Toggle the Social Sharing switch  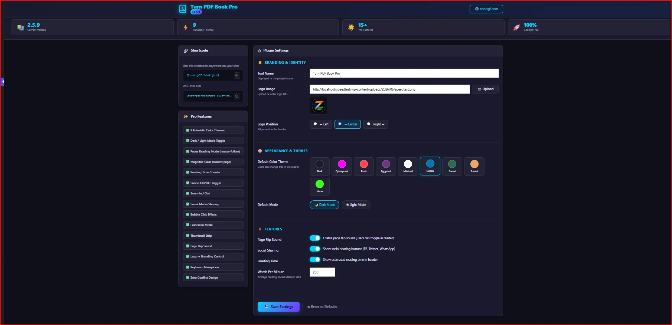click(x=315, y=249)
